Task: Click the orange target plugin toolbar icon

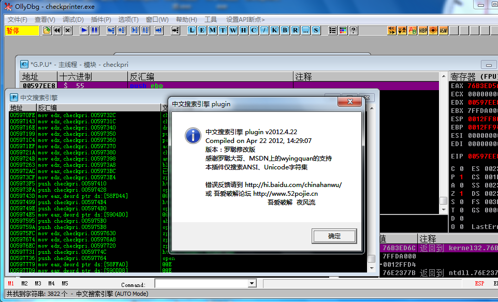Action: point(433,30)
